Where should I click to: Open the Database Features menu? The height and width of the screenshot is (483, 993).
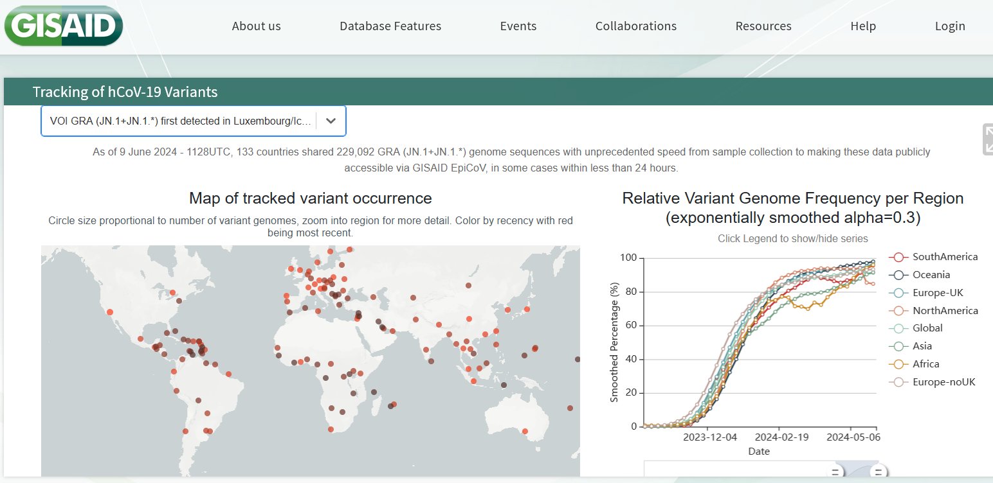390,26
